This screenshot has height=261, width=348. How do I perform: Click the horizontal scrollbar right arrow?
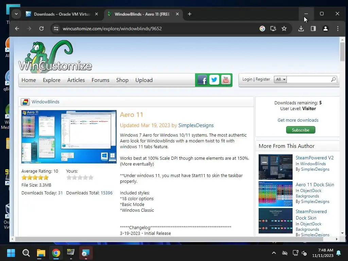(337, 239)
